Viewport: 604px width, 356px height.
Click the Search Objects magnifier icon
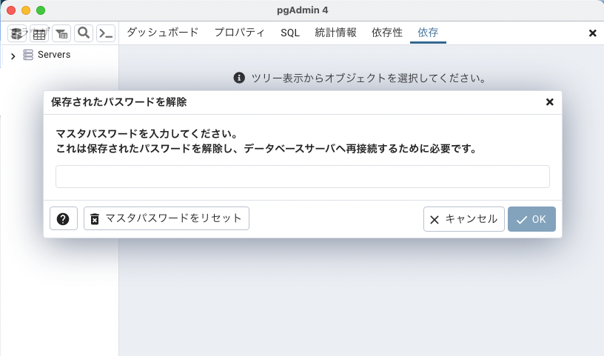pos(84,33)
